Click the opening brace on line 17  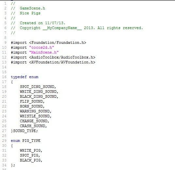12,82
